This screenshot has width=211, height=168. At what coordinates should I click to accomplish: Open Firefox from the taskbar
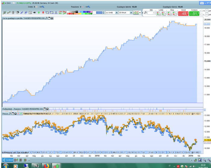tap(46, 166)
